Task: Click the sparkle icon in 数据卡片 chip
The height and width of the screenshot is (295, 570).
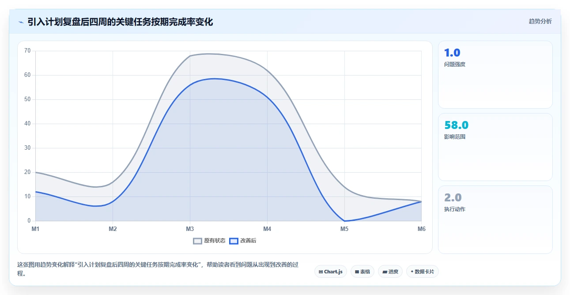Action: (412, 272)
